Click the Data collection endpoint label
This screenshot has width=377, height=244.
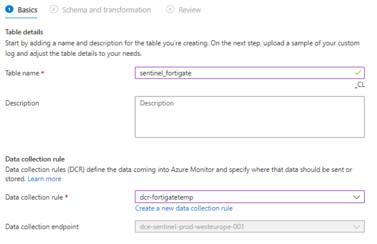42,227
